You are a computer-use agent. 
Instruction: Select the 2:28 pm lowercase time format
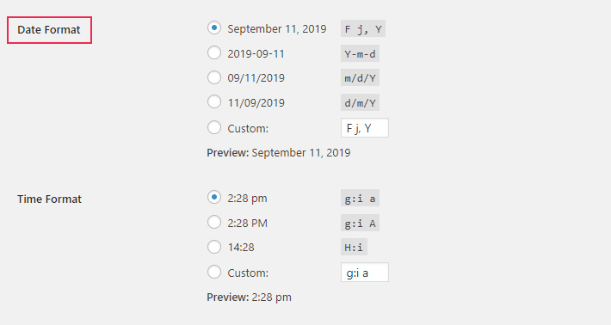pos(214,198)
